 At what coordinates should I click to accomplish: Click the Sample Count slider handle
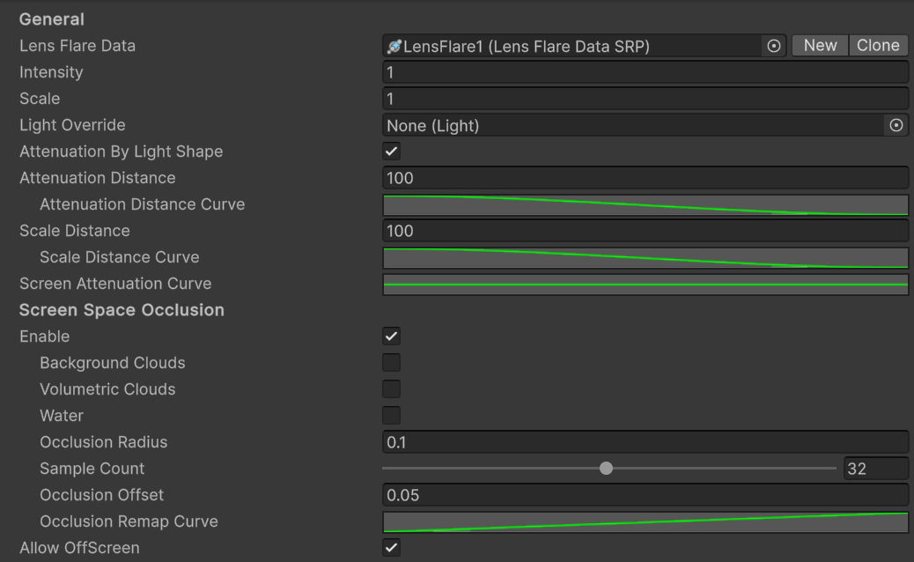[x=606, y=469]
